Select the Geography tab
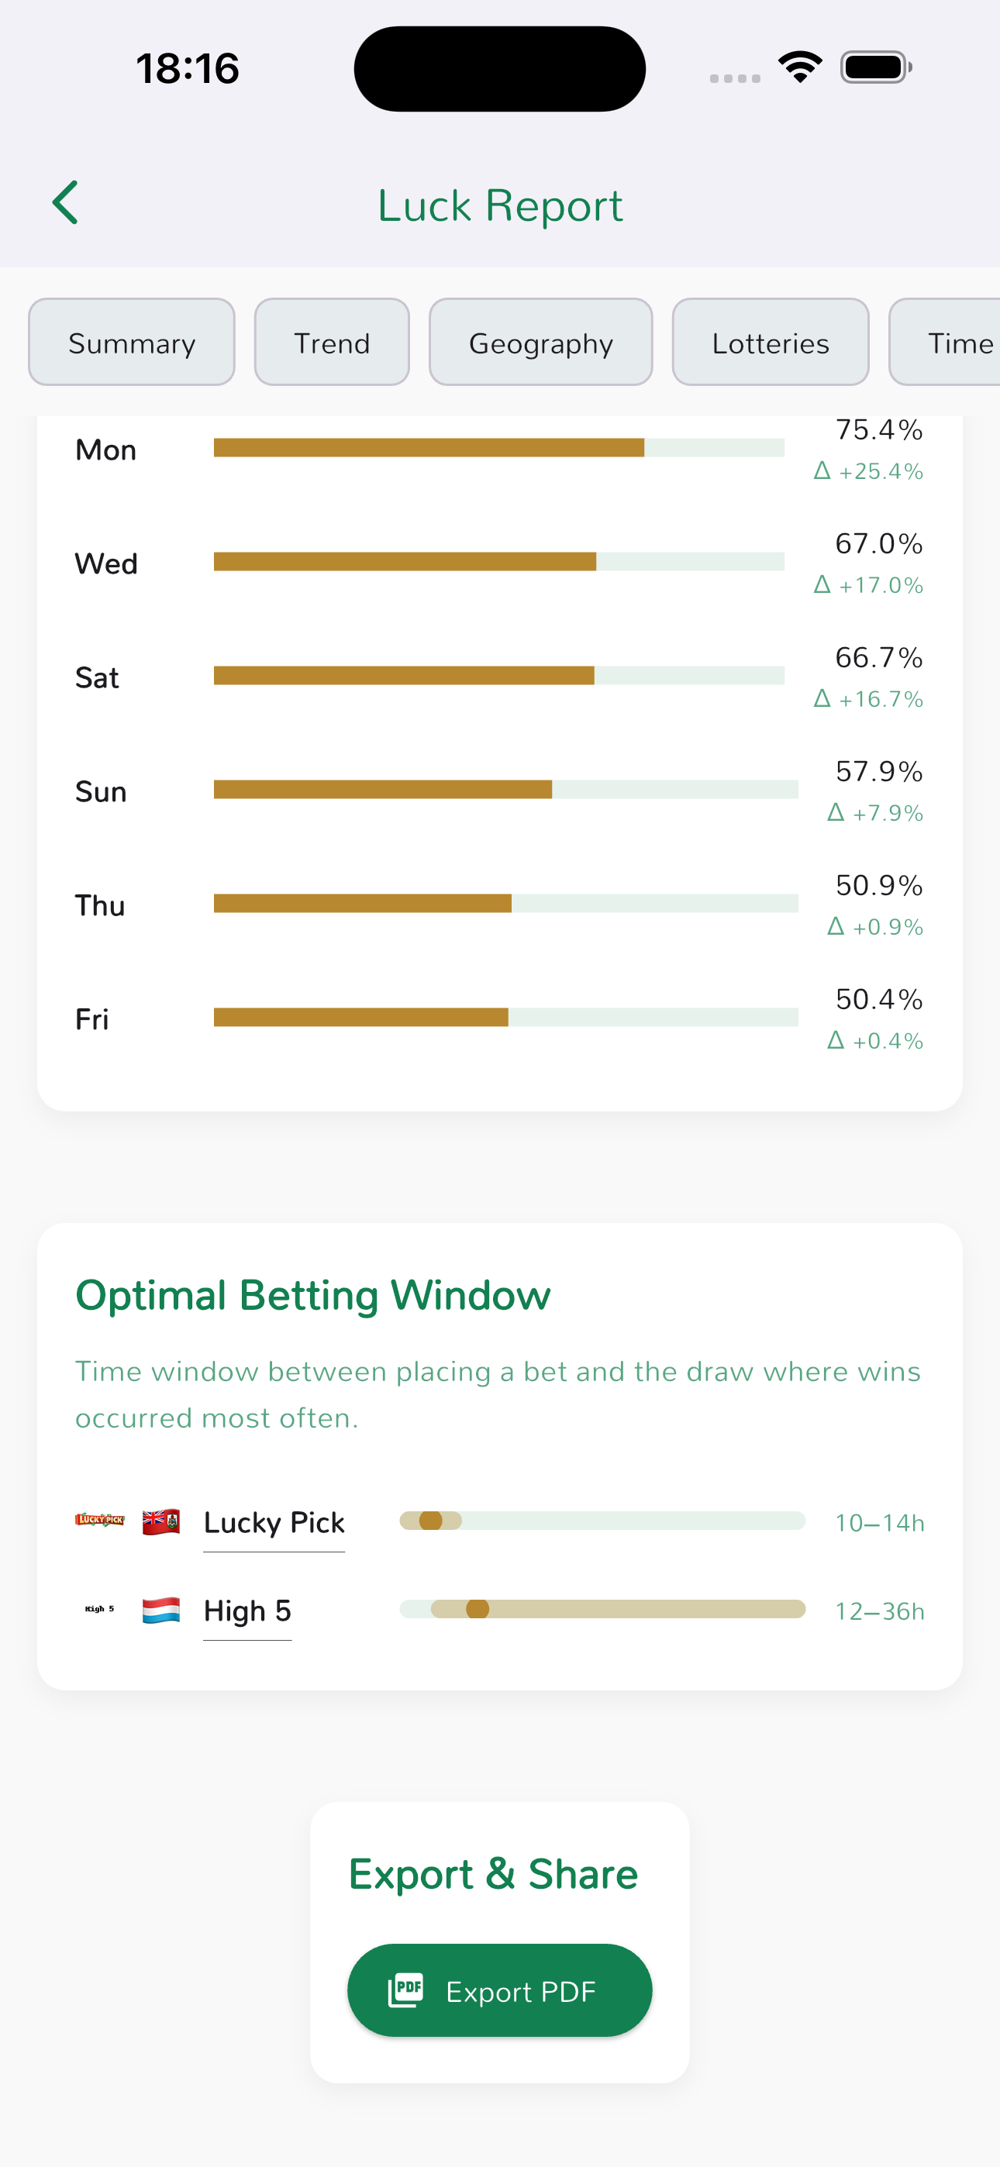The image size is (1000, 2167). 540,343
